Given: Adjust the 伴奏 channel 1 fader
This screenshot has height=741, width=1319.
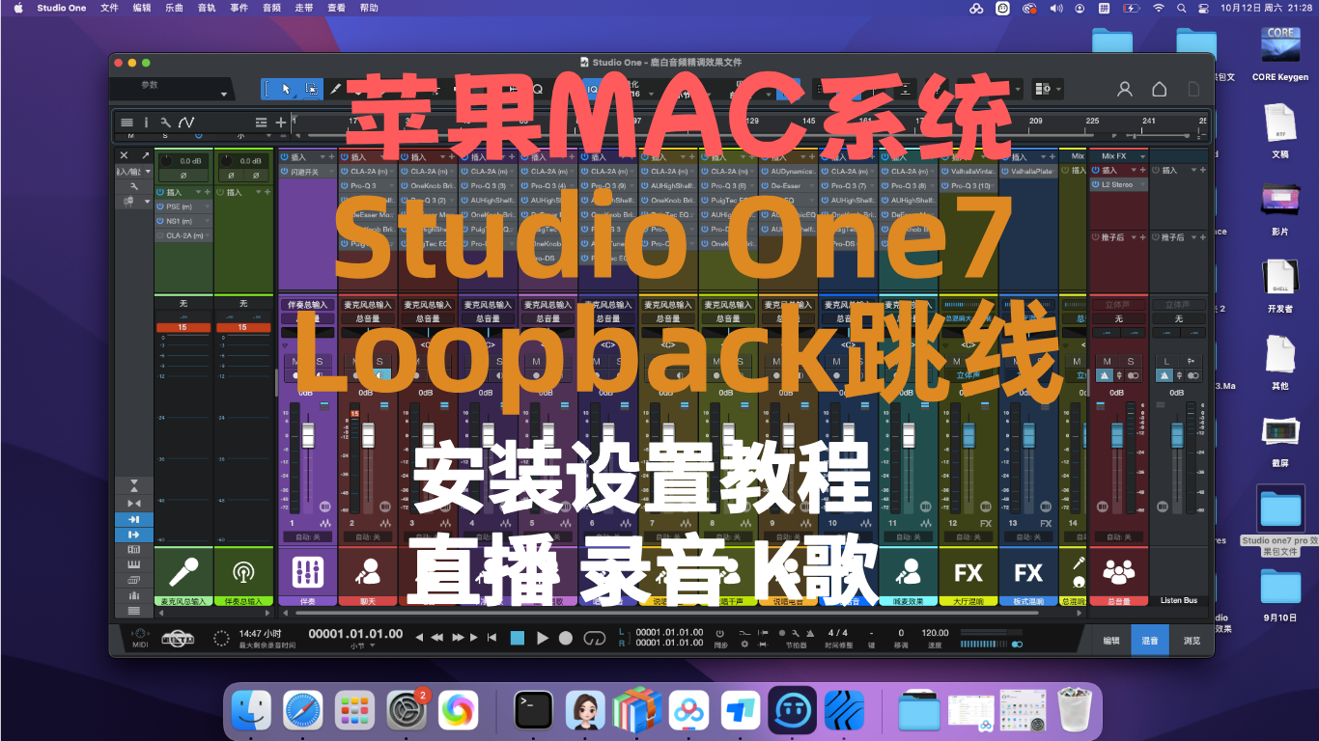Looking at the screenshot, I should tap(309, 435).
